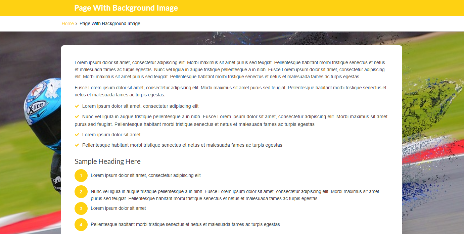Click the yellow number 1 circle

(81, 176)
